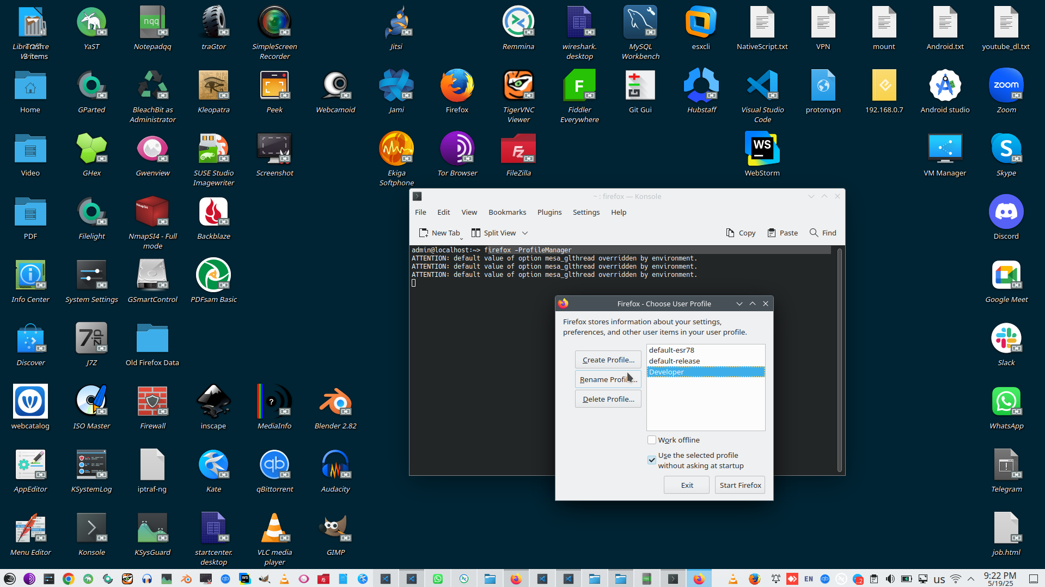Viewport: 1045px width, 587px height.
Task: Open the File menu in Konsole
Action: point(420,213)
